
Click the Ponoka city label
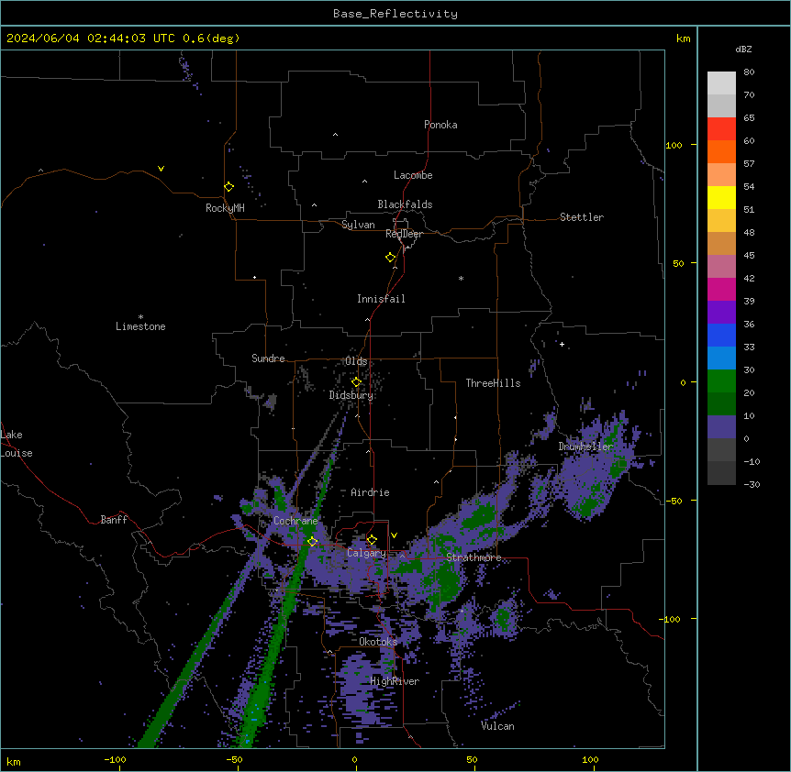(440, 125)
